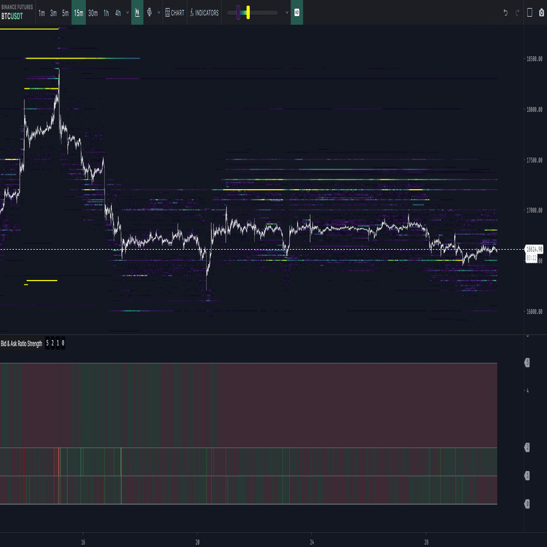The width and height of the screenshot is (547, 547).
Task: Click the undo arrow icon
Action: pyautogui.click(x=506, y=12)
